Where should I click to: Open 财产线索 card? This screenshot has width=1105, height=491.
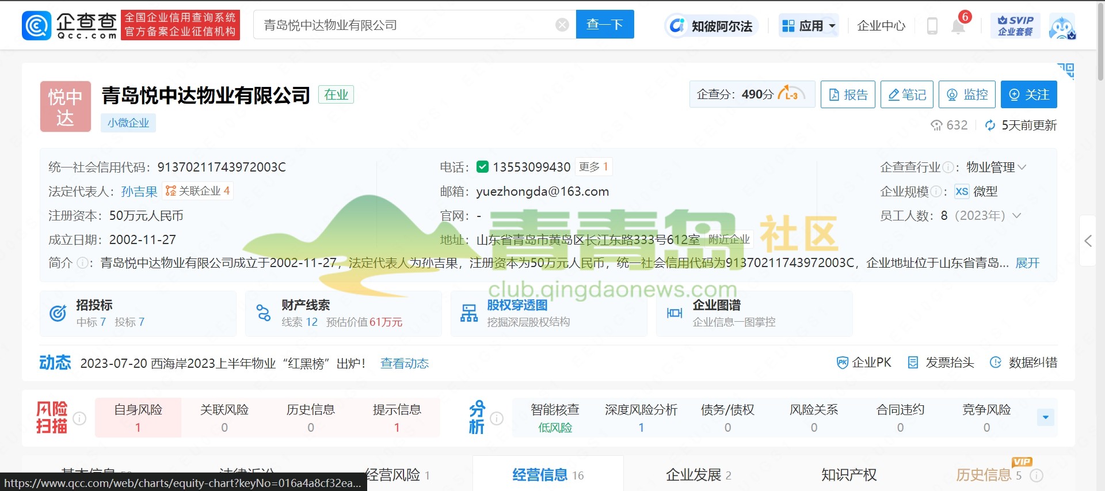tap(344, 313)
